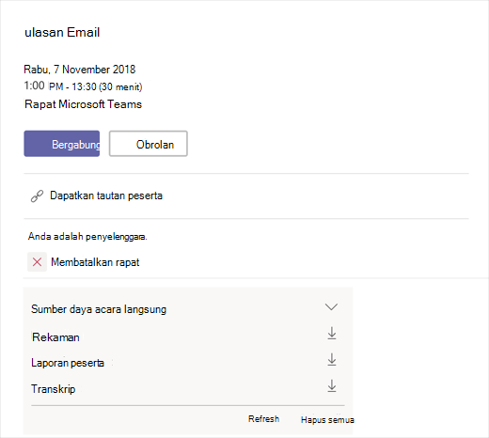Click the red X cancel icon

37,262
